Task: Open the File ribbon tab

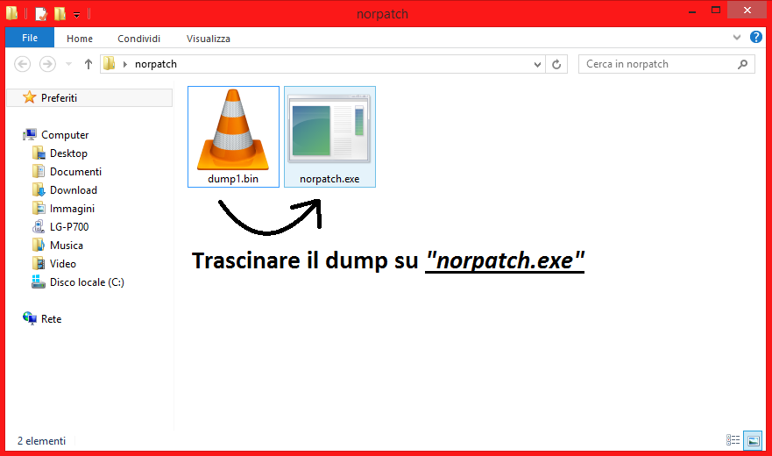Action: coord(30,38)
